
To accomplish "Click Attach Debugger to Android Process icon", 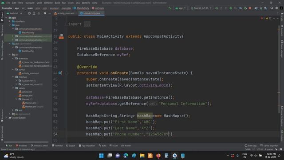I will 245,8.
